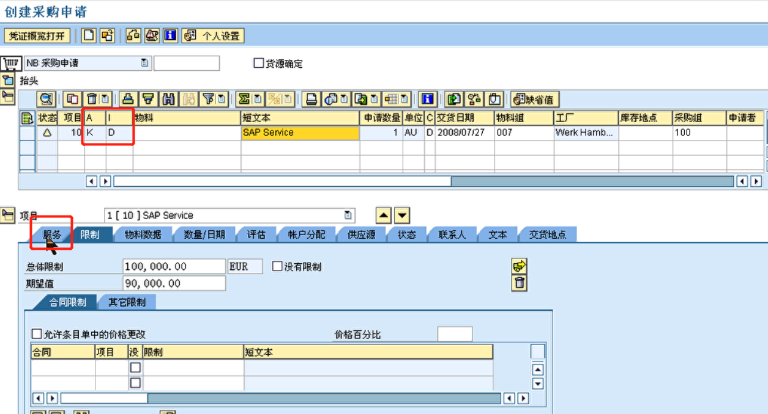Select the 合同限制 sub-tab

click(x=67, y=302)
